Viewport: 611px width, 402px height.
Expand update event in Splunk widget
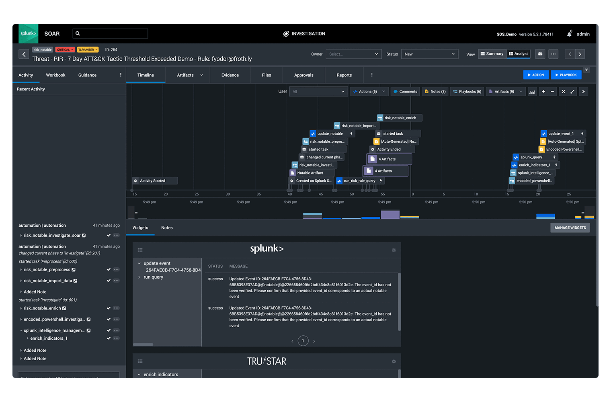pos(139,263)
